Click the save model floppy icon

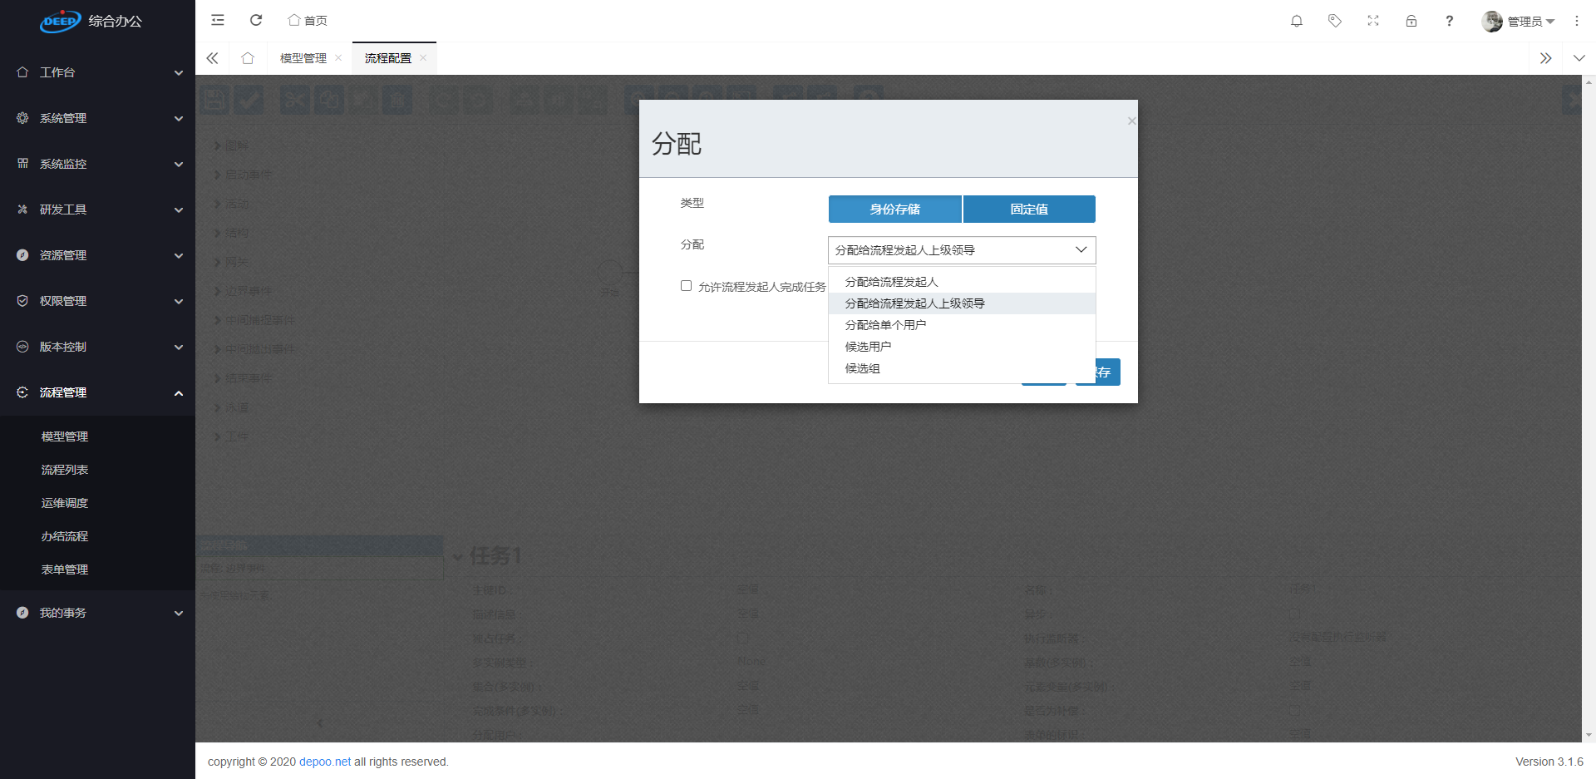coord(214,99)
